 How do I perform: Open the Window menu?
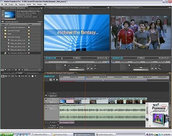coord(40,4)
